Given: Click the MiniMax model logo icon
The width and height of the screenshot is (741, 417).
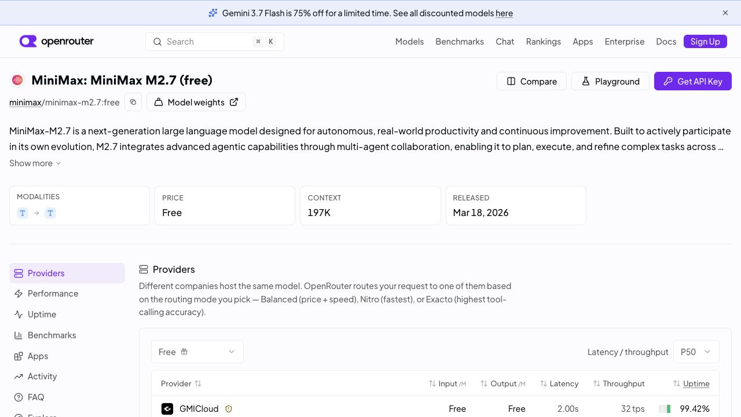Looking at the screenshot, I should (x=17, y=80).
